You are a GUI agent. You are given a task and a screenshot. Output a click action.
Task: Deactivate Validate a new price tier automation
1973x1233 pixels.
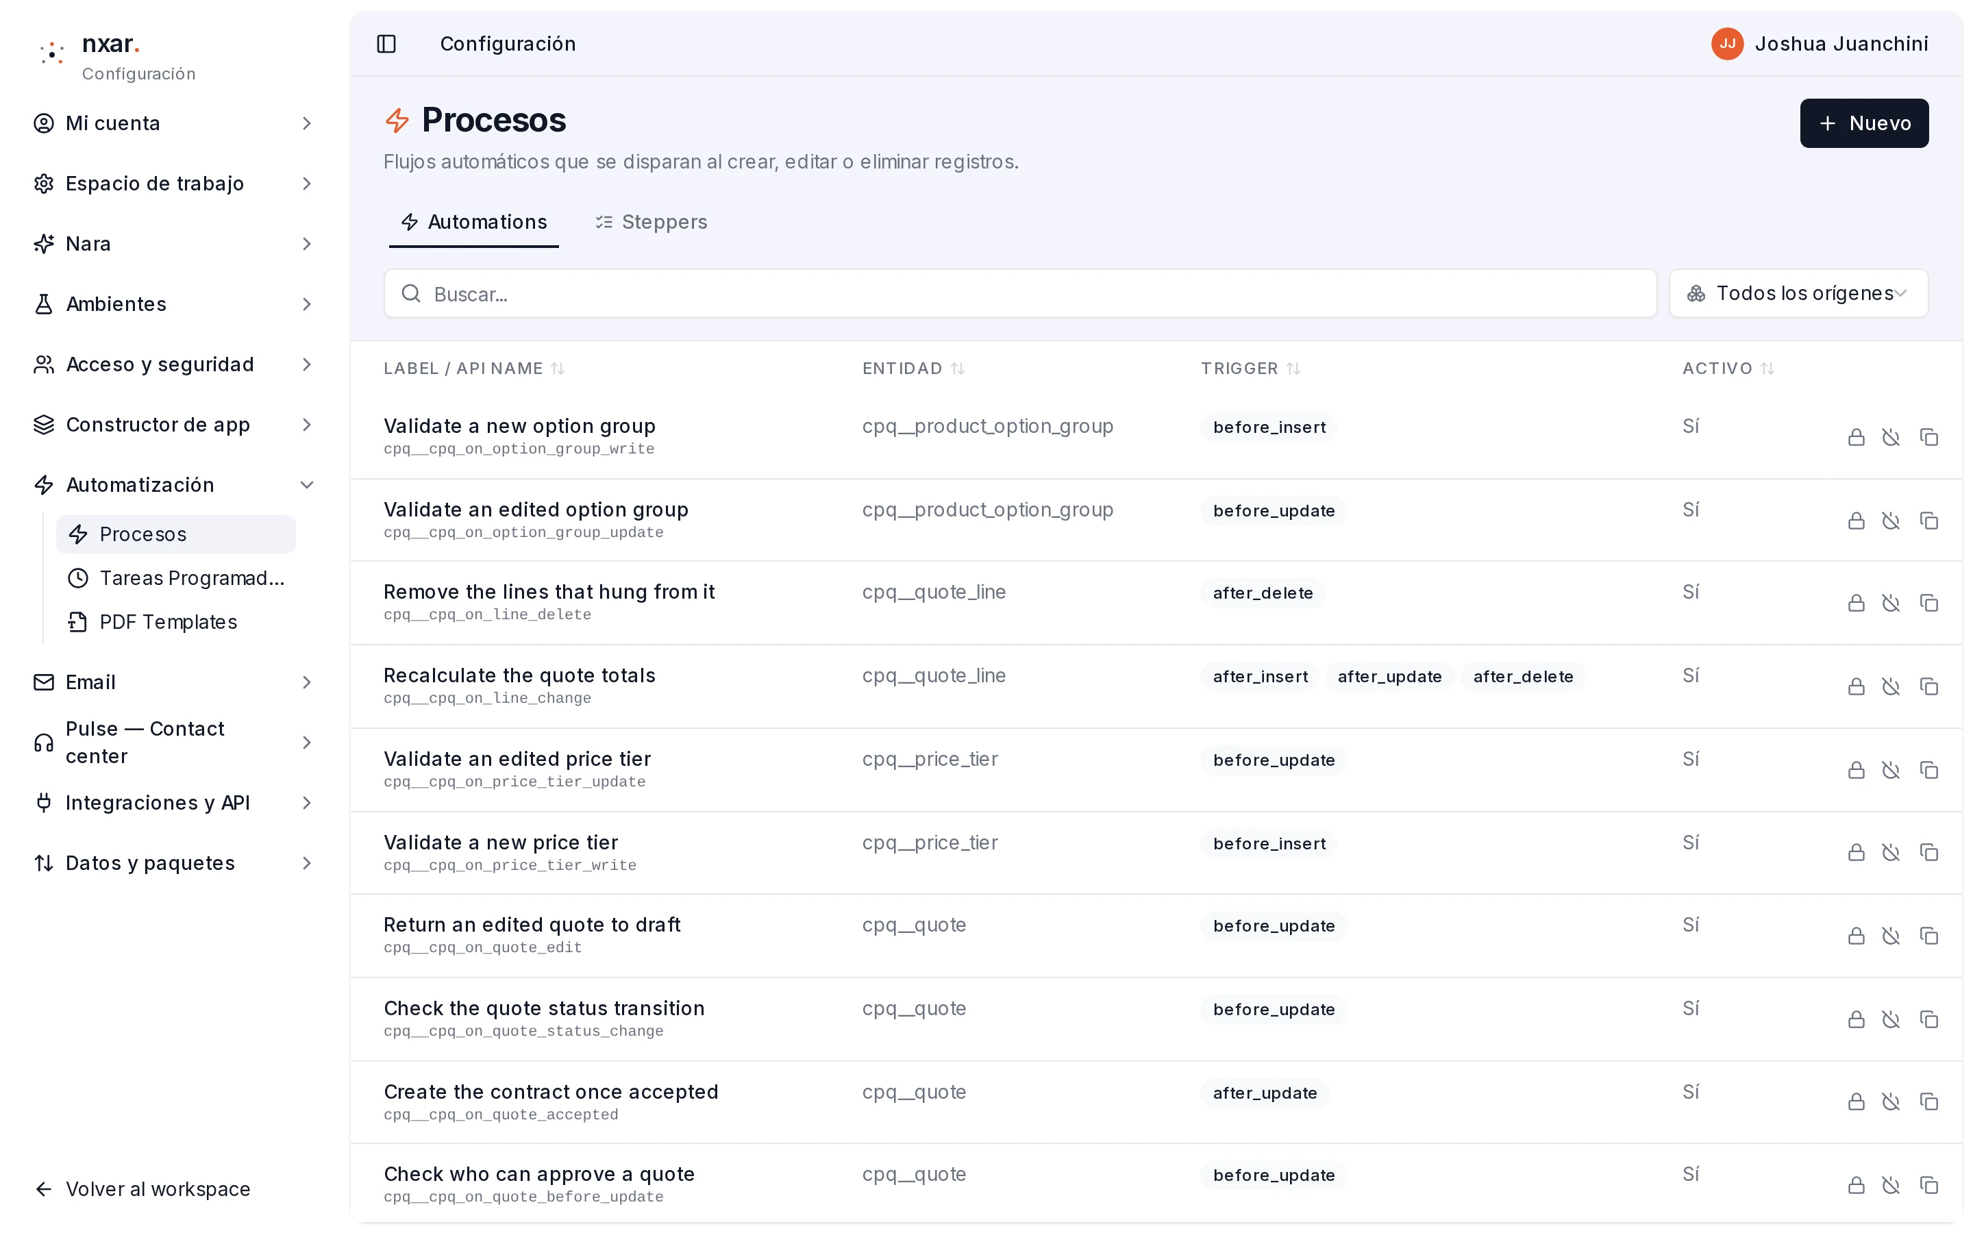click(1891, 853)
